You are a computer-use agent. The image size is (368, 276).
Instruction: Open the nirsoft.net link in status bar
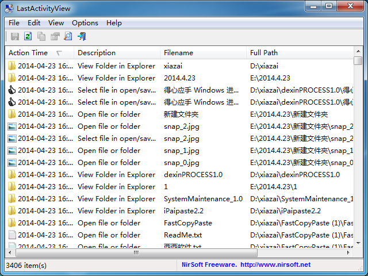(x=275, y=264)
